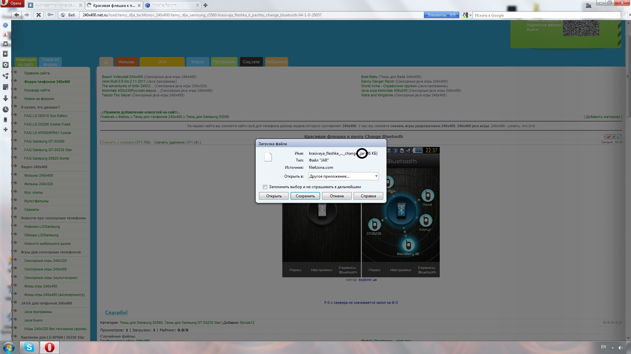Click the Opera icon in Windows taskbar
This screenshot has width=631, height=354.
tap(50, 347)
